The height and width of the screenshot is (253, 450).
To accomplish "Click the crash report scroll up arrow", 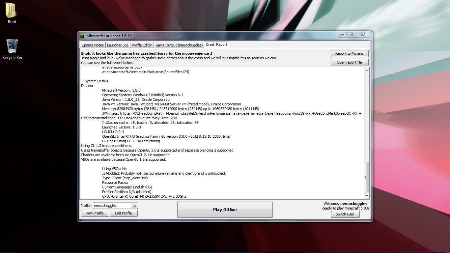I will (367, 70).
